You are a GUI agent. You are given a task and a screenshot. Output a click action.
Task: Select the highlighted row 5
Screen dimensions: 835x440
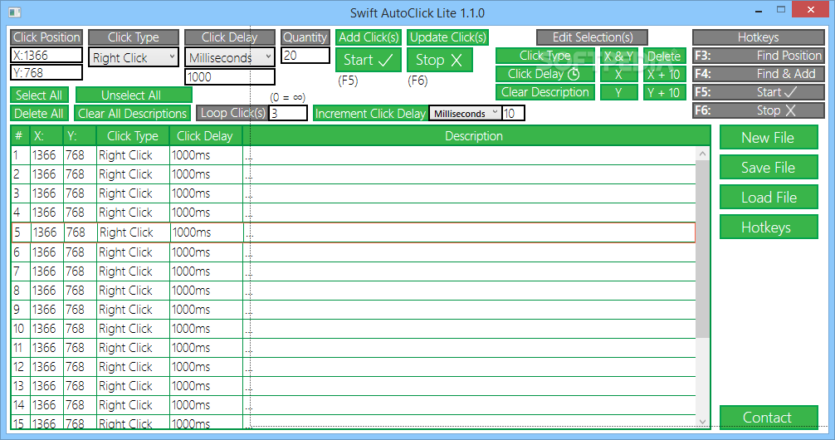tap(354, 232)
